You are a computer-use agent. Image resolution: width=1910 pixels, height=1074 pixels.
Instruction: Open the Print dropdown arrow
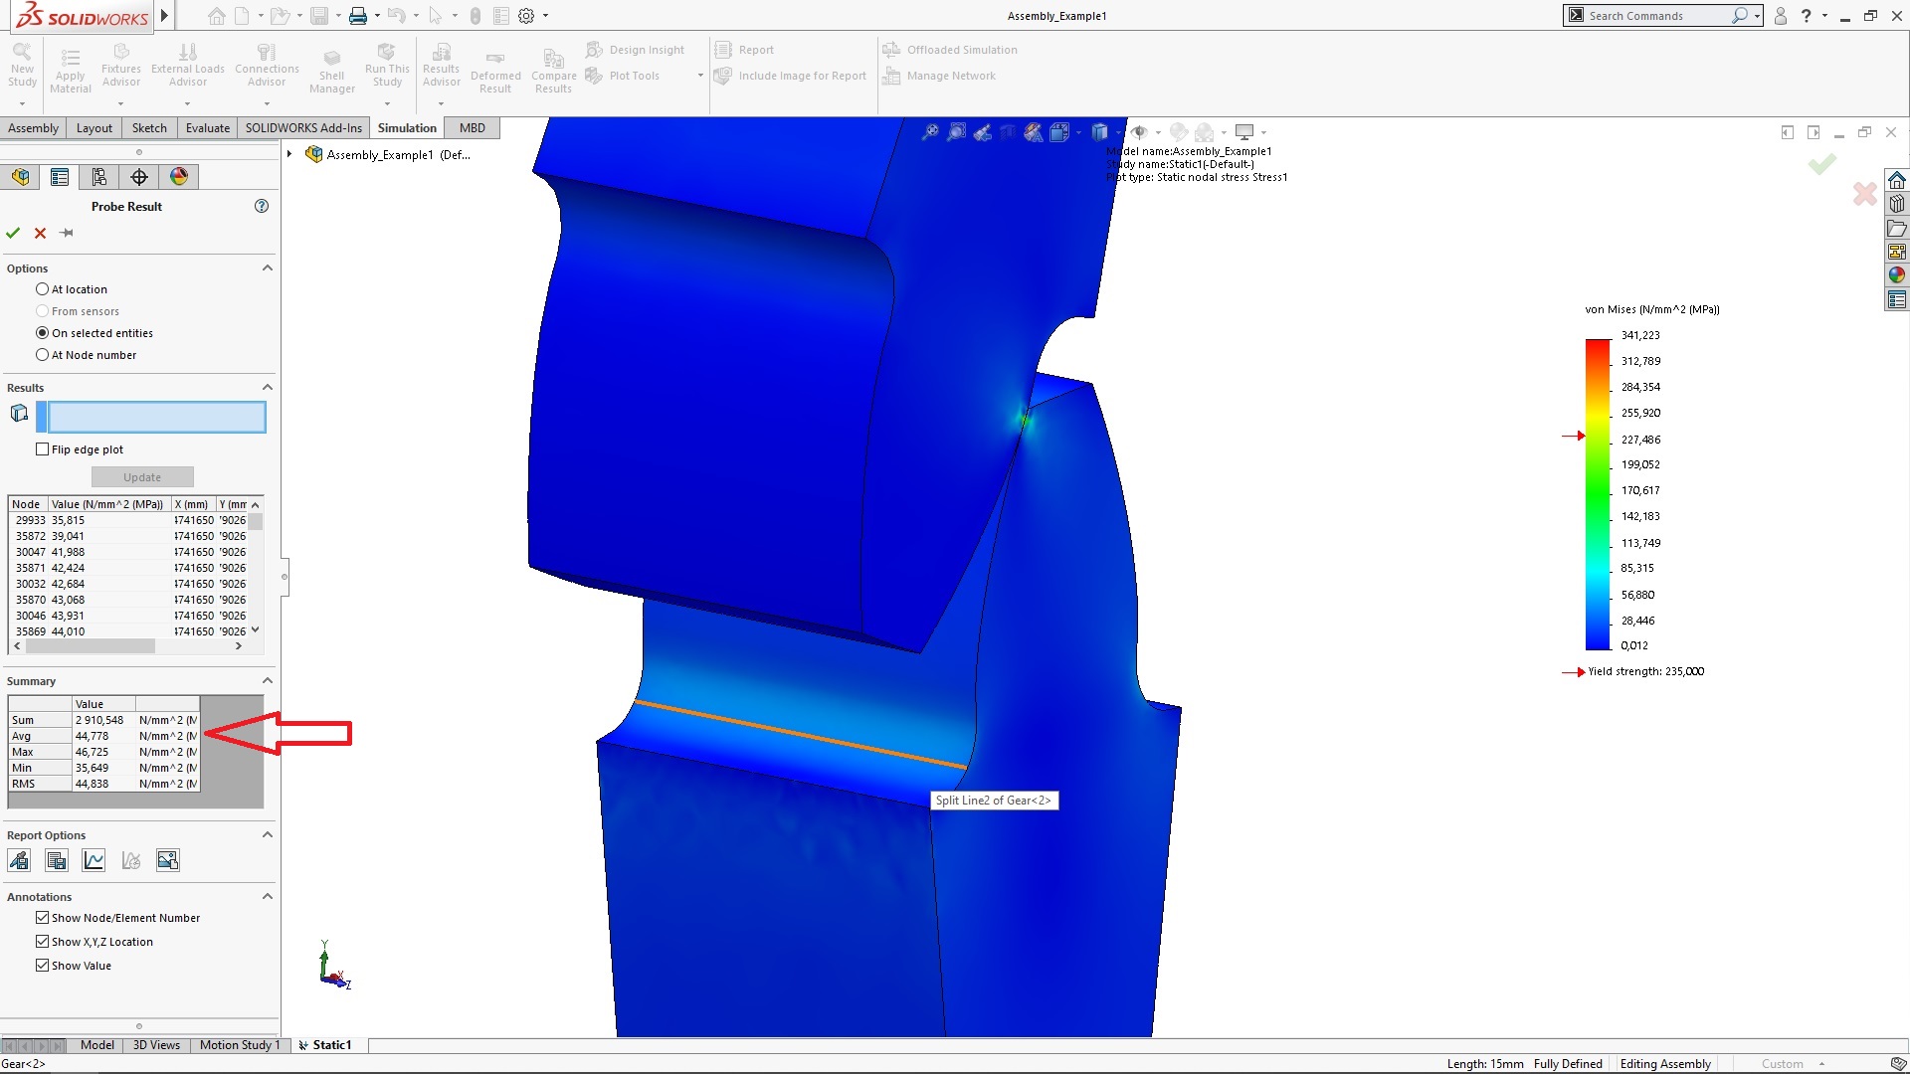pos(377,16)
